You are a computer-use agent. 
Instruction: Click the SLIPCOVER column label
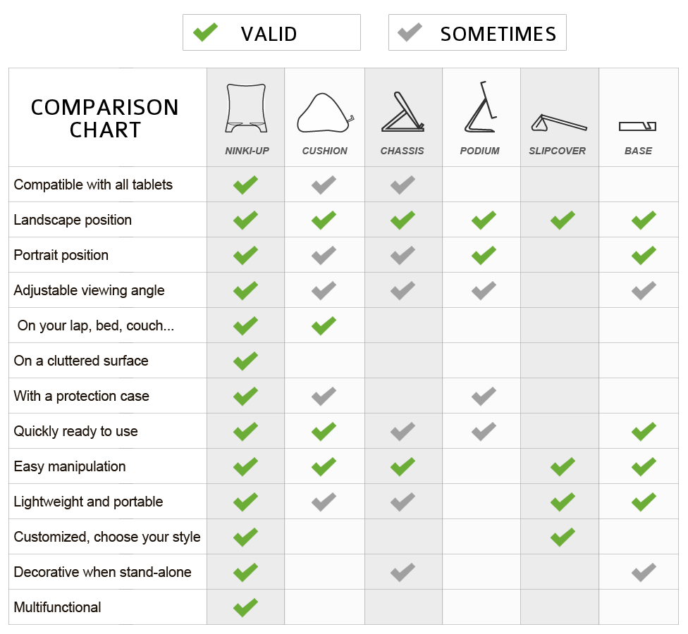pos(558,151)
